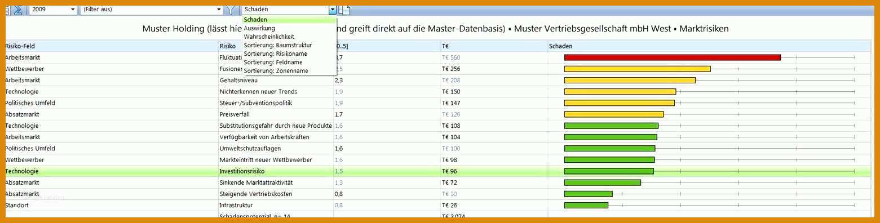Collapse the Schaden dropdown via its arrow
The width and height of the screenshot is (880, 223).
(333, 10)
